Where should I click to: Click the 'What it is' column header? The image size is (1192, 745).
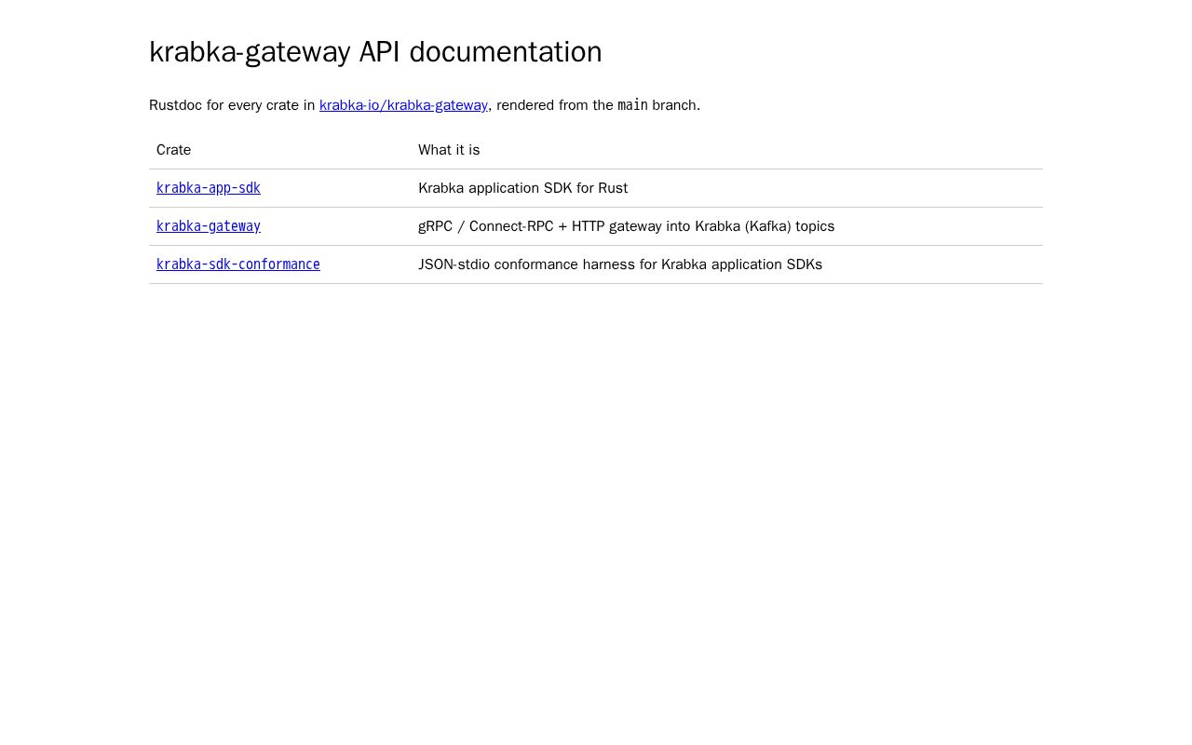point(449,150)
